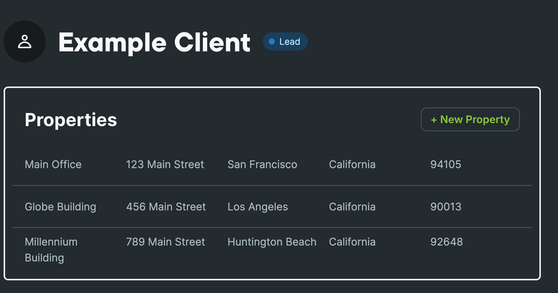
Task: Click the Los Angeles city cell
Action: click(258, 207)
